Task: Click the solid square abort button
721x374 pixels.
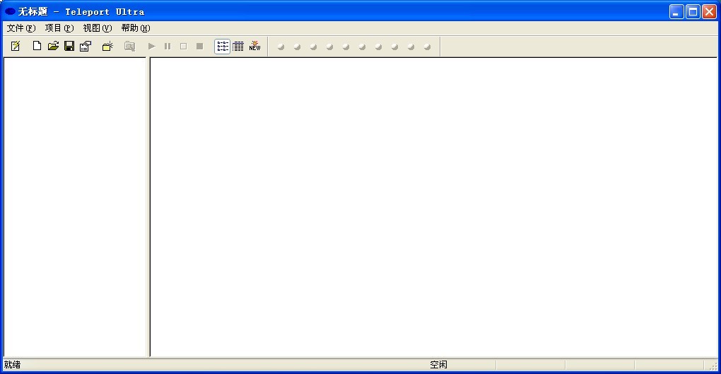Action: 199,47
